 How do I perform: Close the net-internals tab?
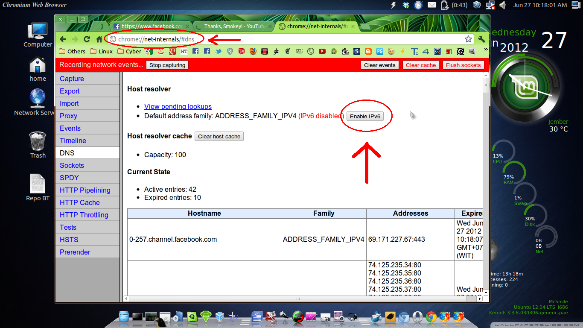click(x=353, y=26)
